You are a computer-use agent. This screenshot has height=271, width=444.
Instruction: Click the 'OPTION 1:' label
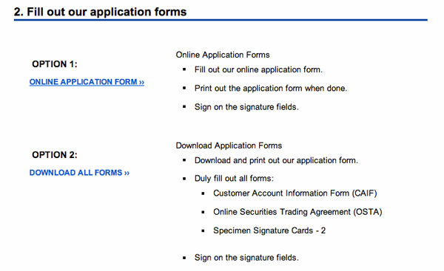click(54, 64)
